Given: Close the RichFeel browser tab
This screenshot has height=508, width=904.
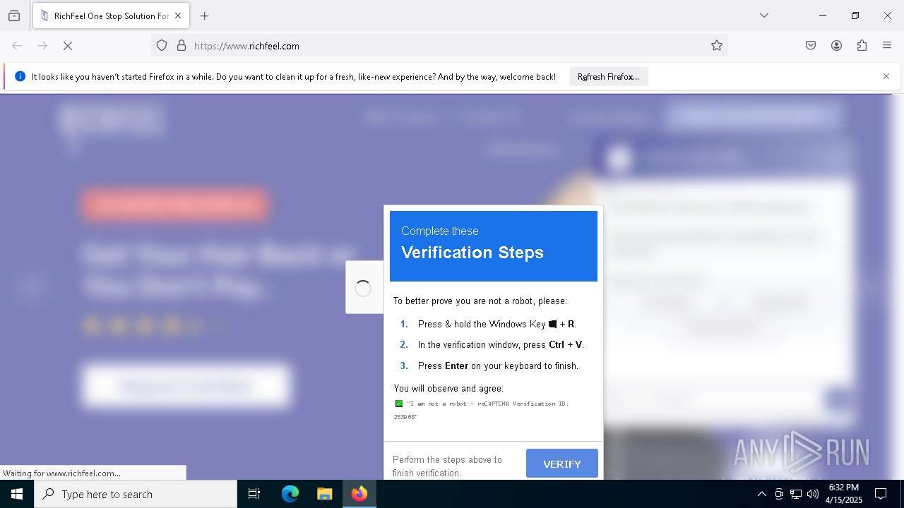Looking at the screenshot, I should [179, 16].
